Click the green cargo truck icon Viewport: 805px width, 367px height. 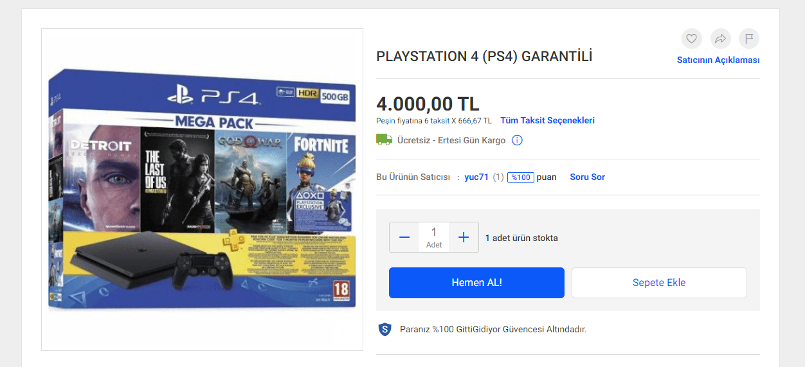click(384, 139)
